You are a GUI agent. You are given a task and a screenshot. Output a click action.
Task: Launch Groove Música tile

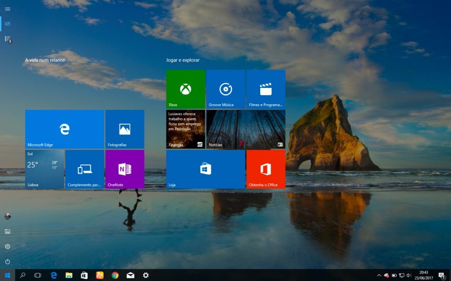click(x=225, y=89)
